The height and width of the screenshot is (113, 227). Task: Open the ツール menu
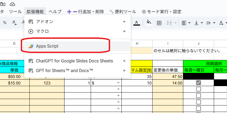15,12
